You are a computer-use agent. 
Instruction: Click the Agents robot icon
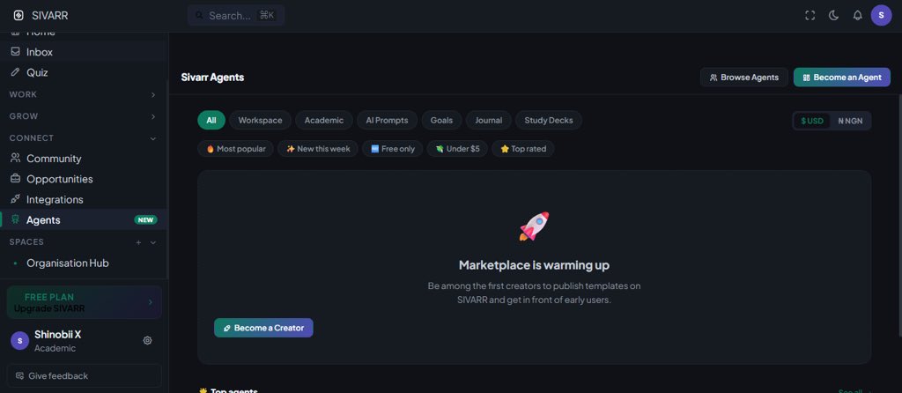pos(16,219)
